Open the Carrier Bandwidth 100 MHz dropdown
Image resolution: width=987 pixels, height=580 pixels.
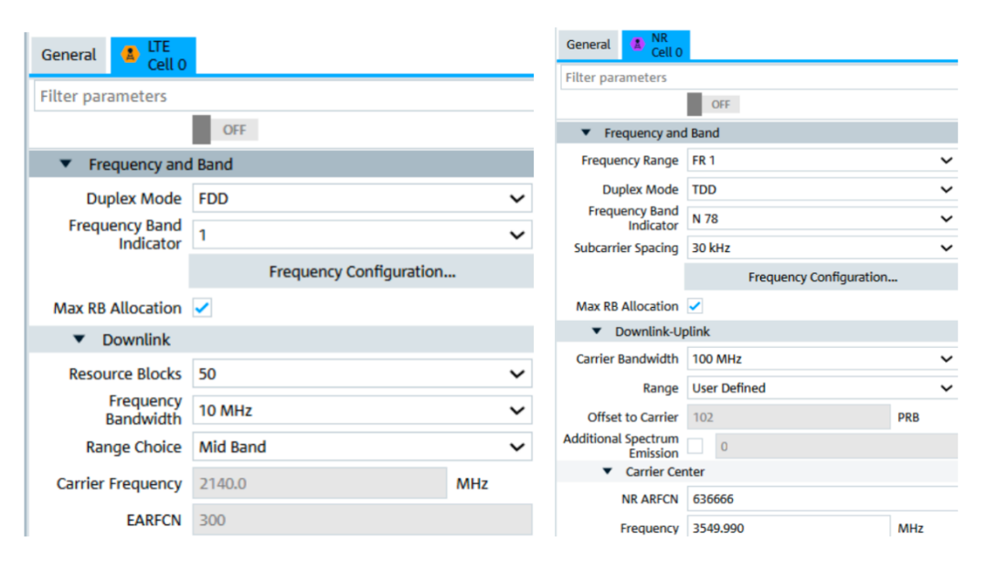pyautogui.click(x=822, y=359)
